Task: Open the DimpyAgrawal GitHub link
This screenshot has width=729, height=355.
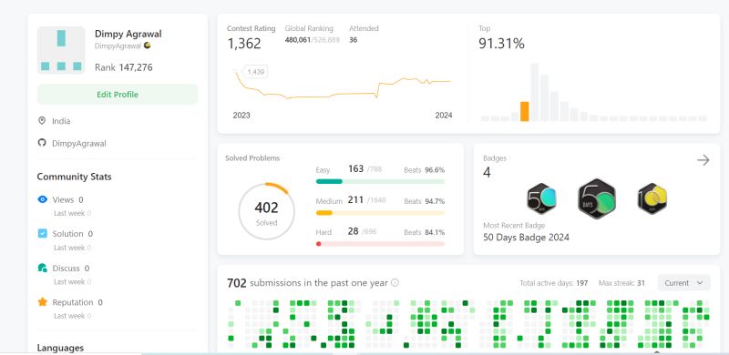Action: tap(79, 144)
